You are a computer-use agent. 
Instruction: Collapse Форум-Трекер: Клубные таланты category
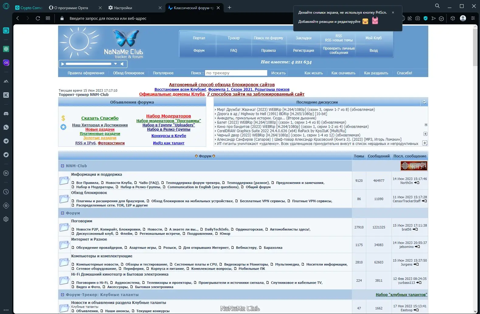coord(63,295)
